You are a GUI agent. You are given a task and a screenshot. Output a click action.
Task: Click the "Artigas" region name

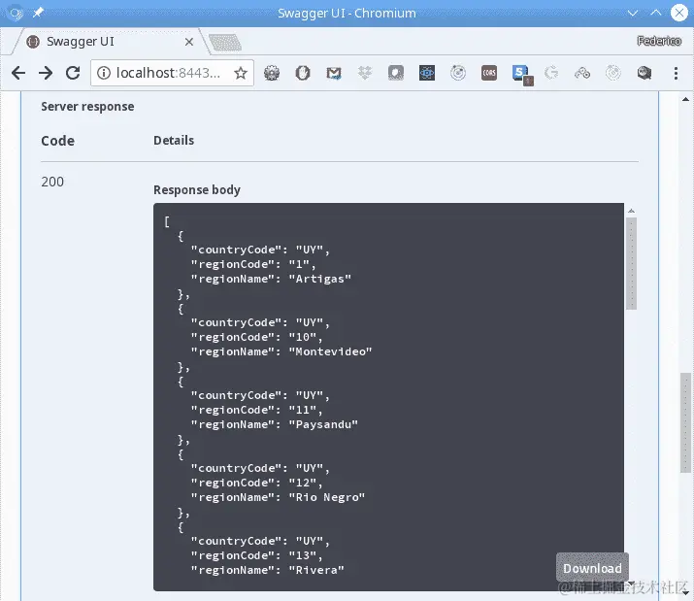320,279
